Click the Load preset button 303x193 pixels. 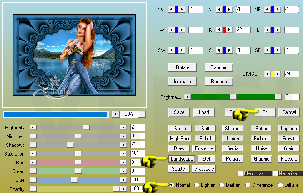click(204, 112)
